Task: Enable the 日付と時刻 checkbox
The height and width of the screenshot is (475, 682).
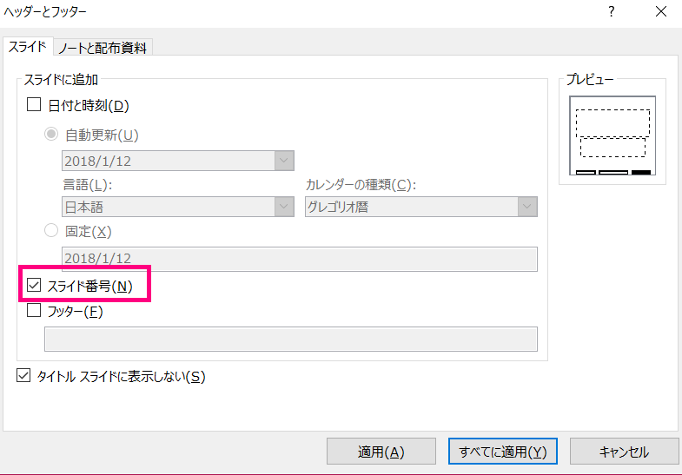Action: tap(34, 105)
